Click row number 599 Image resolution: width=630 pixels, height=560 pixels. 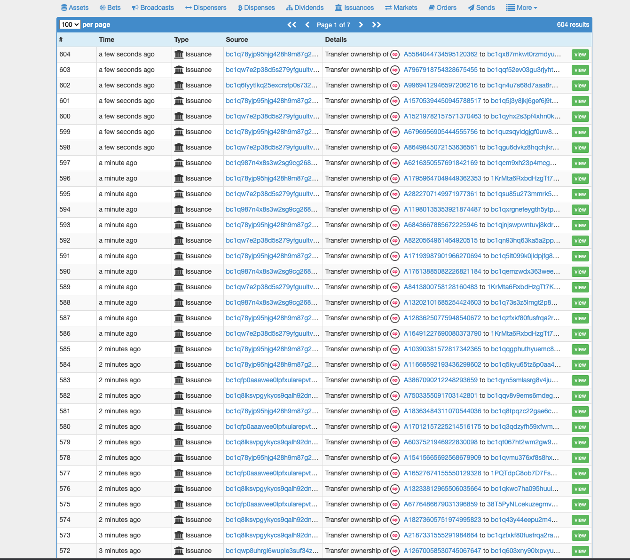[x=65, y=132]
